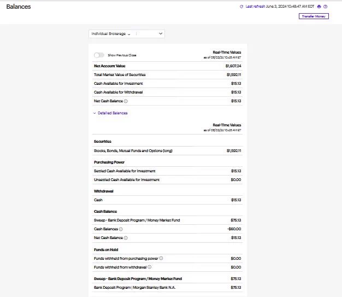
Task: Click info icon beside Net Cash Balance under Cash Balance
Action: coord(126,238)
